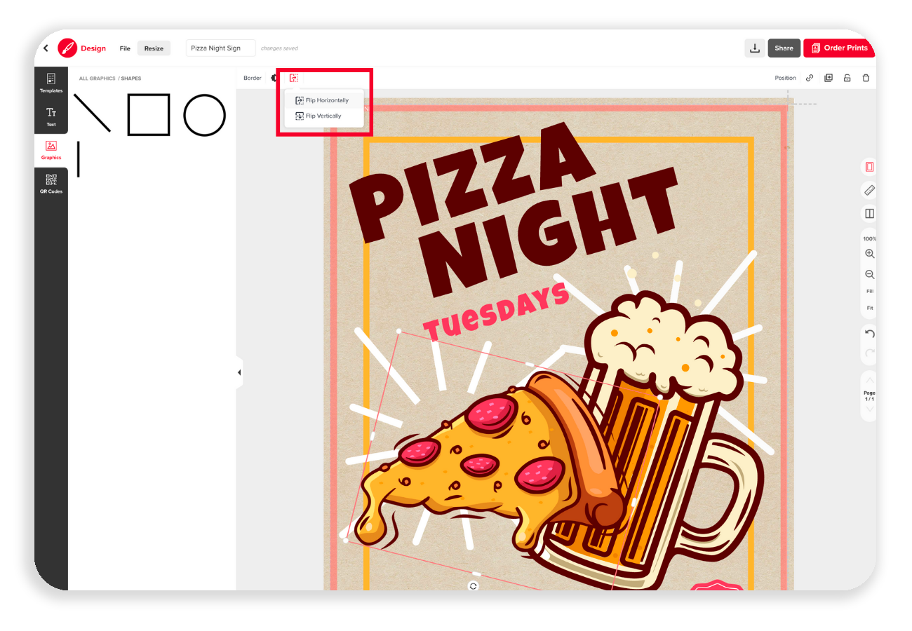Zoom in using magnifier plus icon
The height and width of the screenshot is (631, 912).
coord(870,254)
